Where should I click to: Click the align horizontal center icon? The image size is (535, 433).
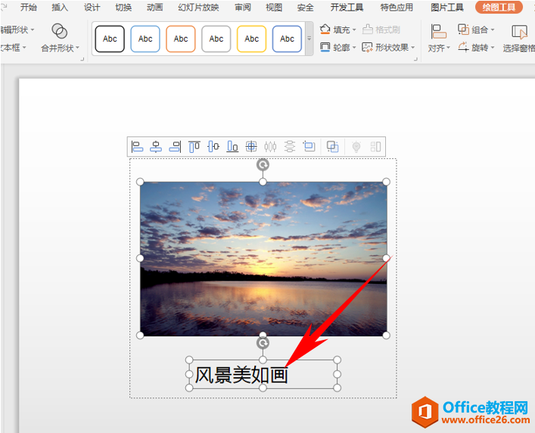(156, 147)
